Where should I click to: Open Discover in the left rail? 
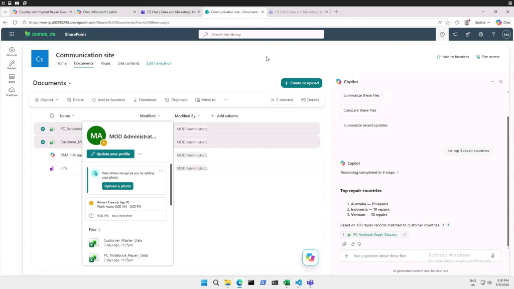pyautogui.click(x=12, y=52)
